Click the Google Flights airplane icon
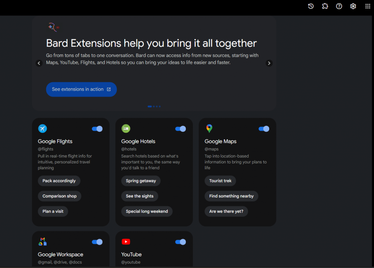374x268 pixels. [x=42, y=128]
